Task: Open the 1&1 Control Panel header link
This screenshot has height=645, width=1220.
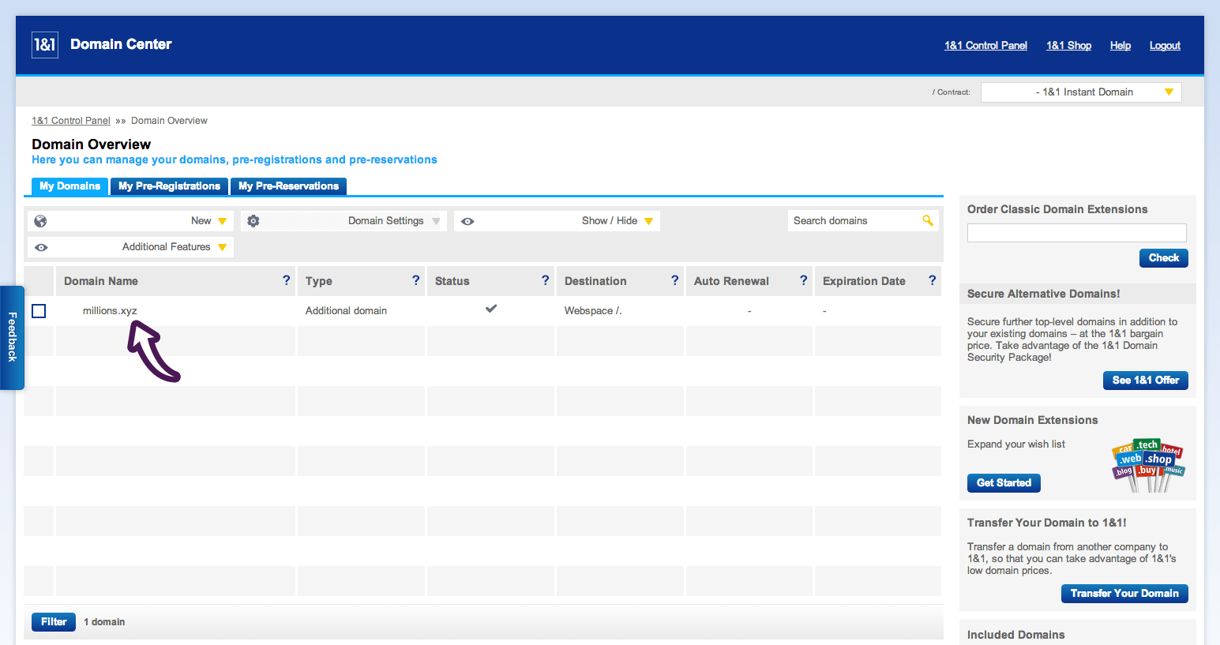Action: [x=985, y=46]
